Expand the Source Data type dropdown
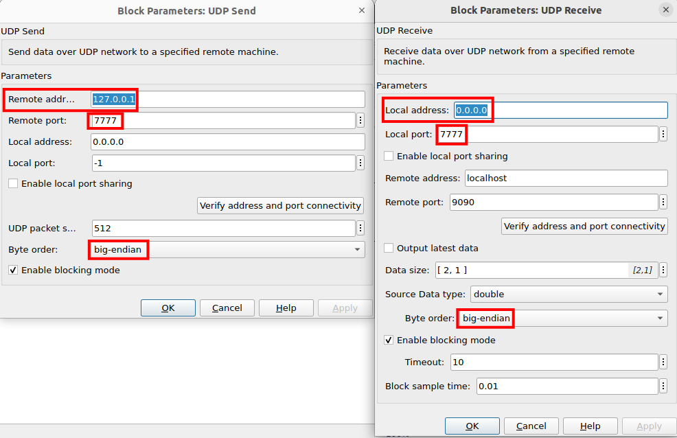The width and height of the screenshot is (677, 438). point(569,294)
